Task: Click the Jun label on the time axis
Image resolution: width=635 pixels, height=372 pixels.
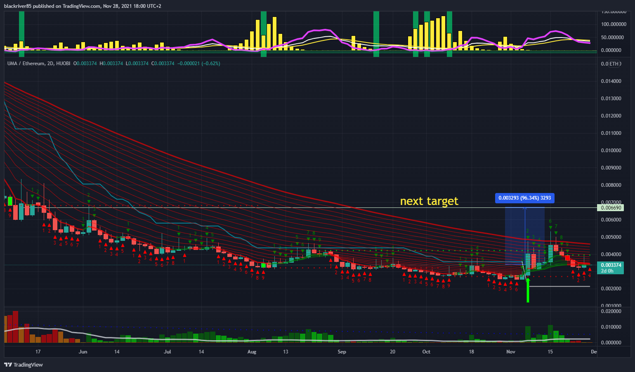Action: tap(83, 352)
